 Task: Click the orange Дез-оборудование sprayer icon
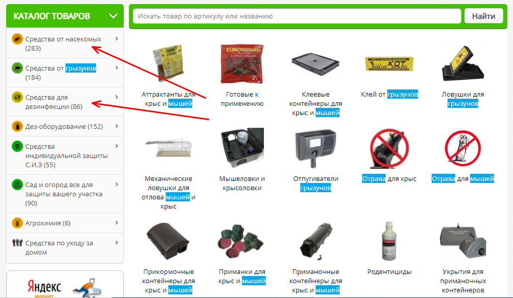click(17, 126)
